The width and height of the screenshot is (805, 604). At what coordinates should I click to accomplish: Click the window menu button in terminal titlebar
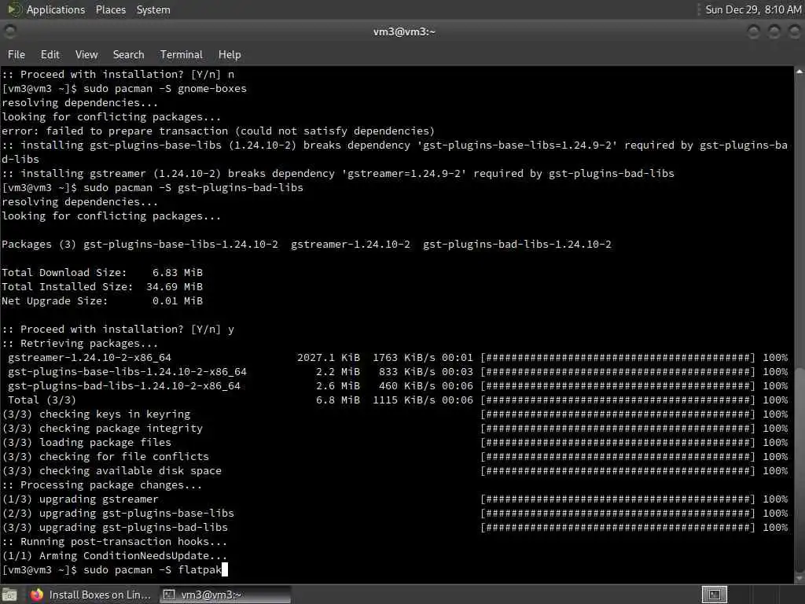[9, 31]
